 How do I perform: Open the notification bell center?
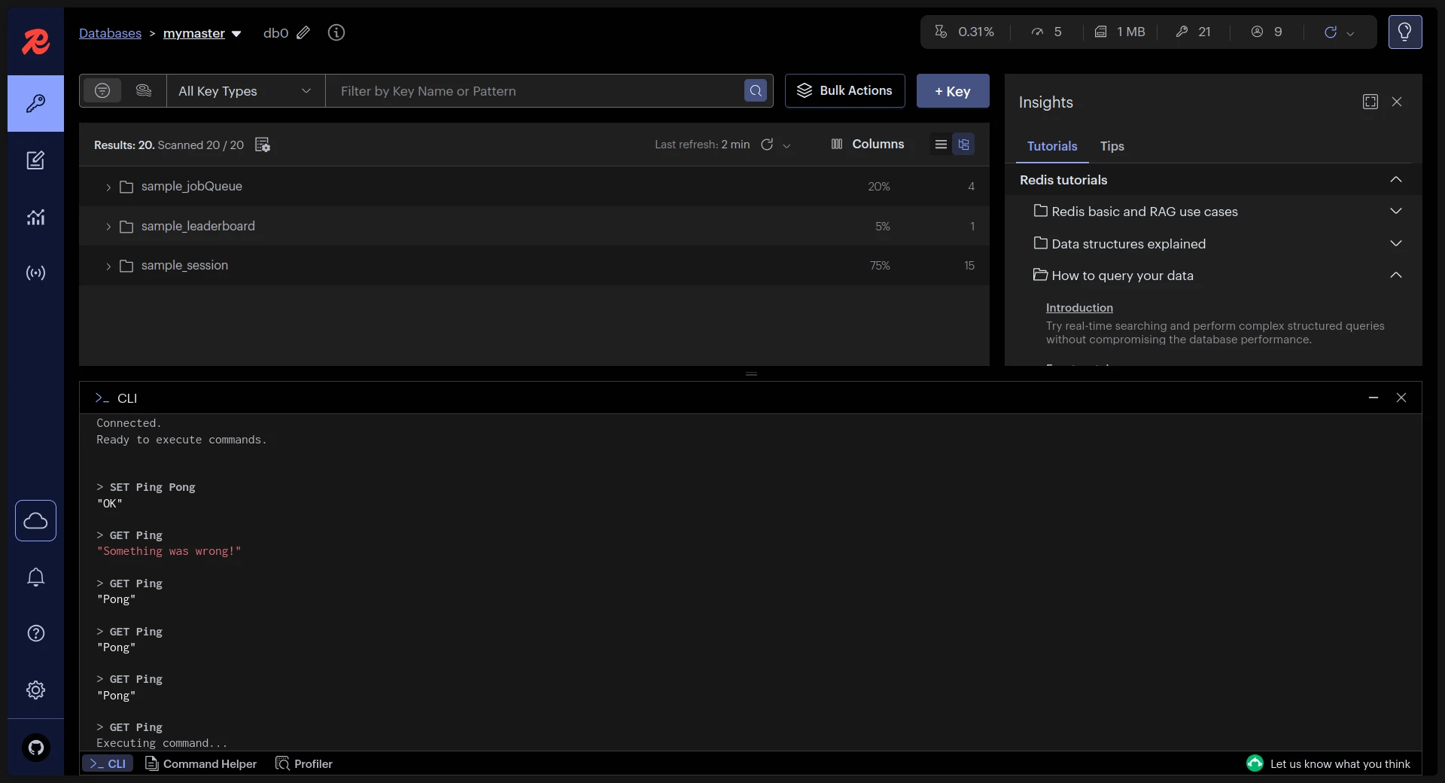35,577
